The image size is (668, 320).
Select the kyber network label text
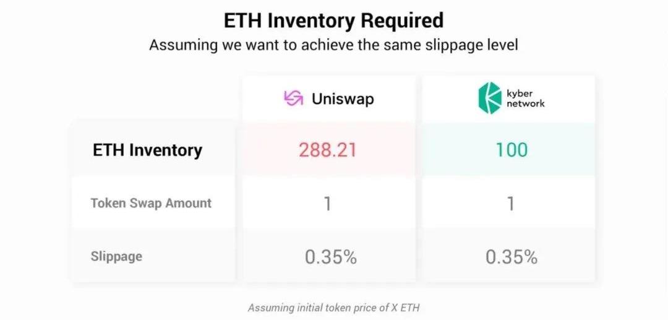point(526,98)
